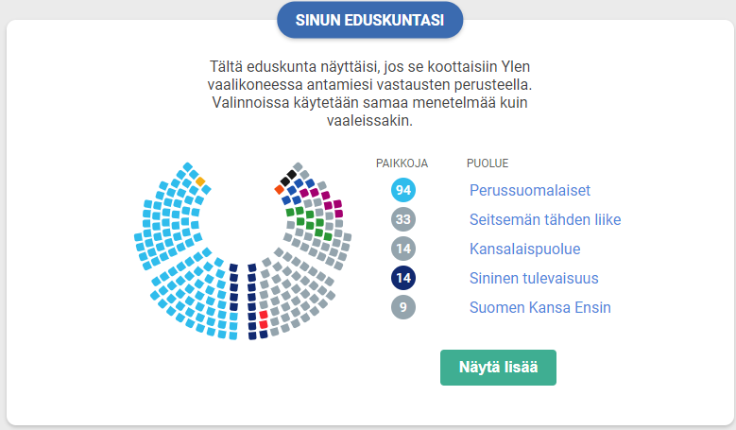The height and width of the screenshot is (430, 736).
Task: Click the 94 seats badge for Perussuomalaiset
Action: 402,191
